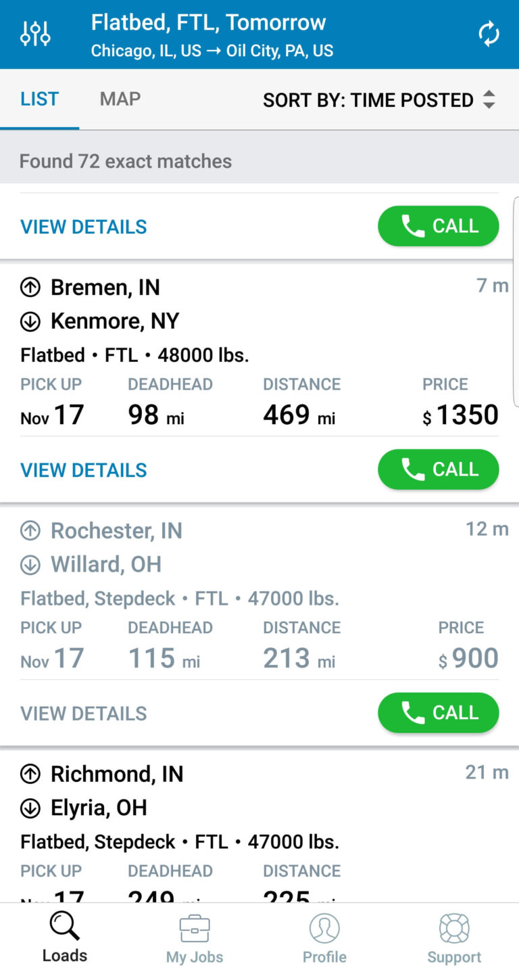
Task: Open the Loads magnifier tab
Action: (x=65, y=937)
